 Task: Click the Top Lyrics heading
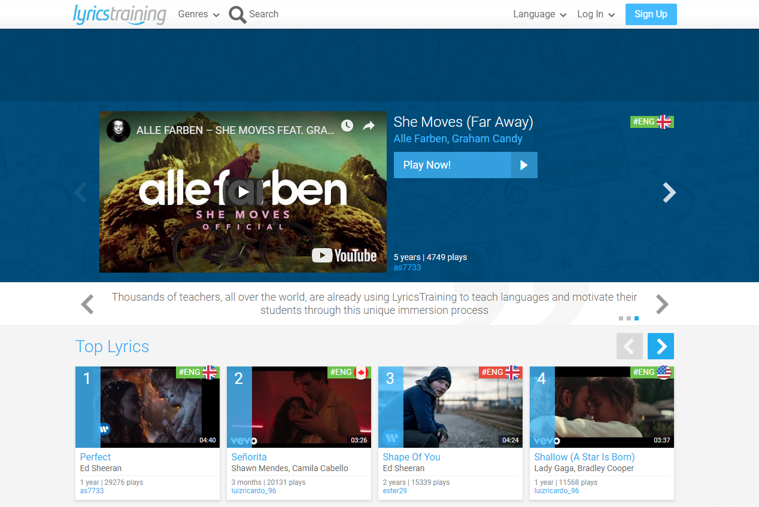point(113,347)
